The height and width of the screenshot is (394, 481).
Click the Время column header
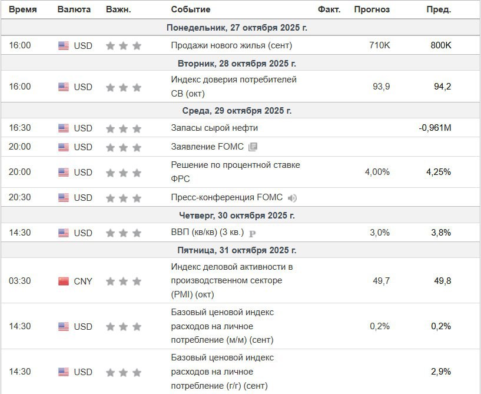22,9
